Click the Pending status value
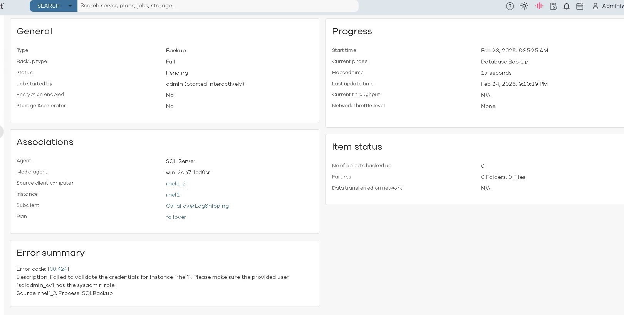 point(177,73)
